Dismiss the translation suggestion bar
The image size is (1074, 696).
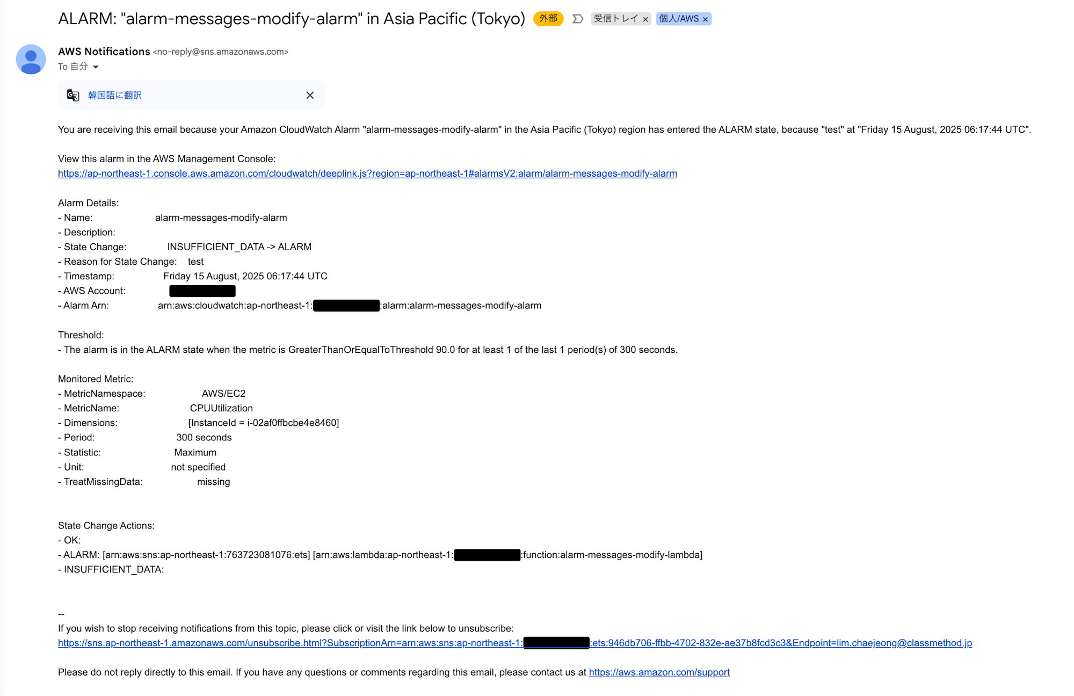[310, 95]
